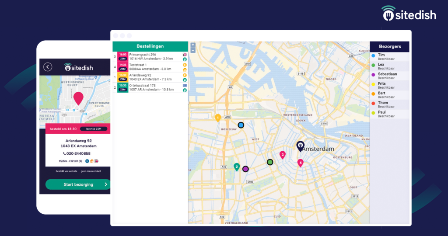Click 'geen nieuwe klant' text on phone

[91, 171]
